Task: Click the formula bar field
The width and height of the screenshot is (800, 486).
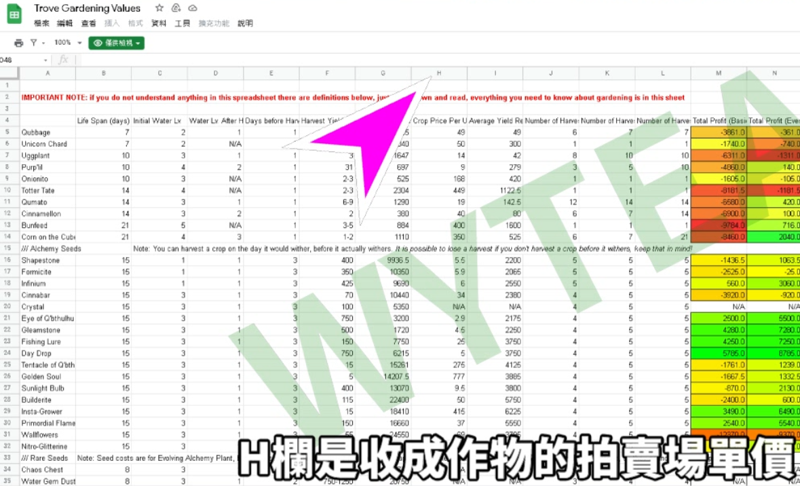Action: pyautogui.click(x=439, y=60)
